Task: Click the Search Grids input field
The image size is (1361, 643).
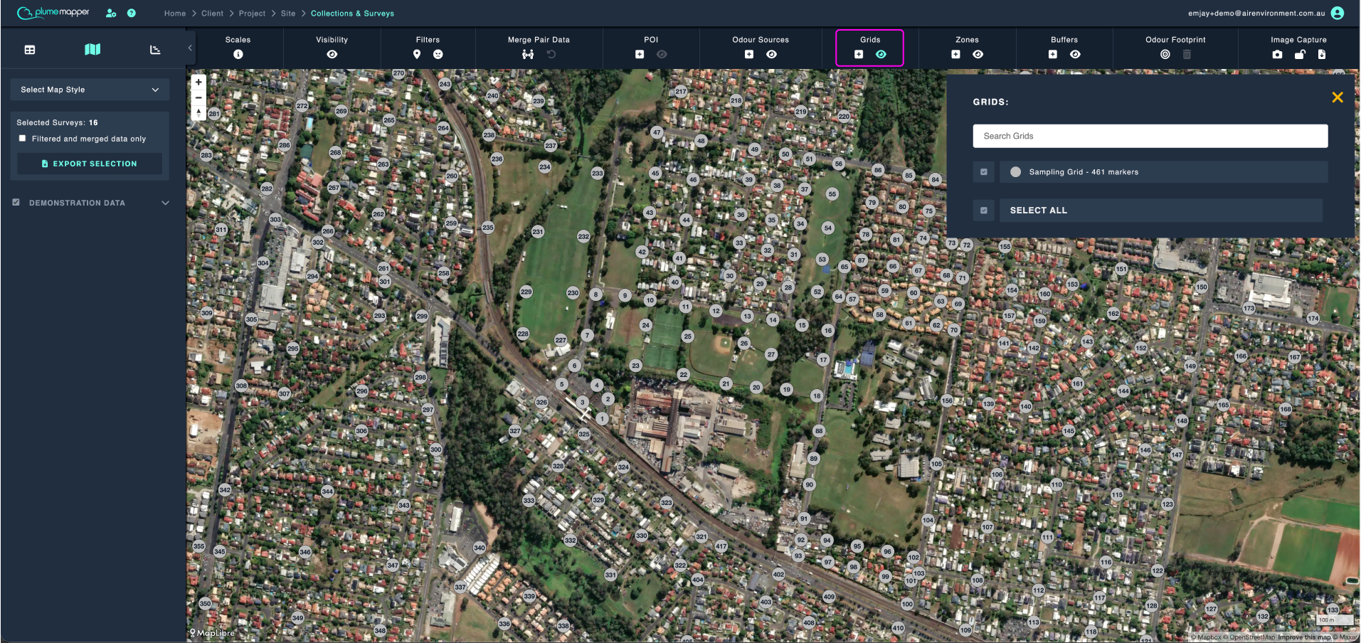Action: [x=1150, y=136]
